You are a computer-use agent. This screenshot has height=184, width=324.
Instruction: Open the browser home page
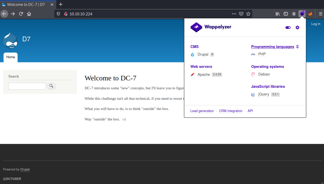point(29,14)
